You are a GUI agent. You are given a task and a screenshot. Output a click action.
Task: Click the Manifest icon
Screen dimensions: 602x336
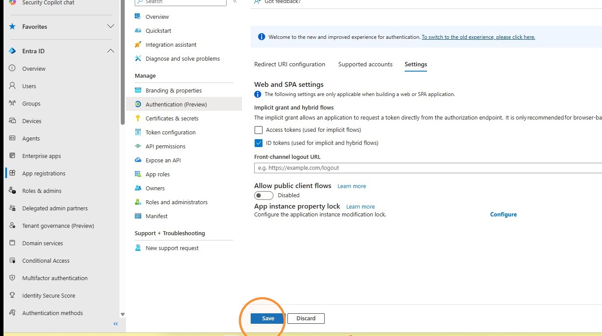(138, 216)
